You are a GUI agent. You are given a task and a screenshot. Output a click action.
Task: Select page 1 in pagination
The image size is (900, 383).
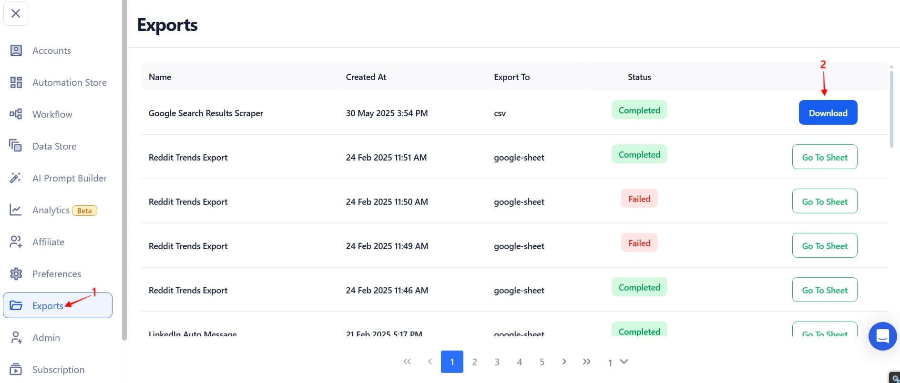(452, 362)
